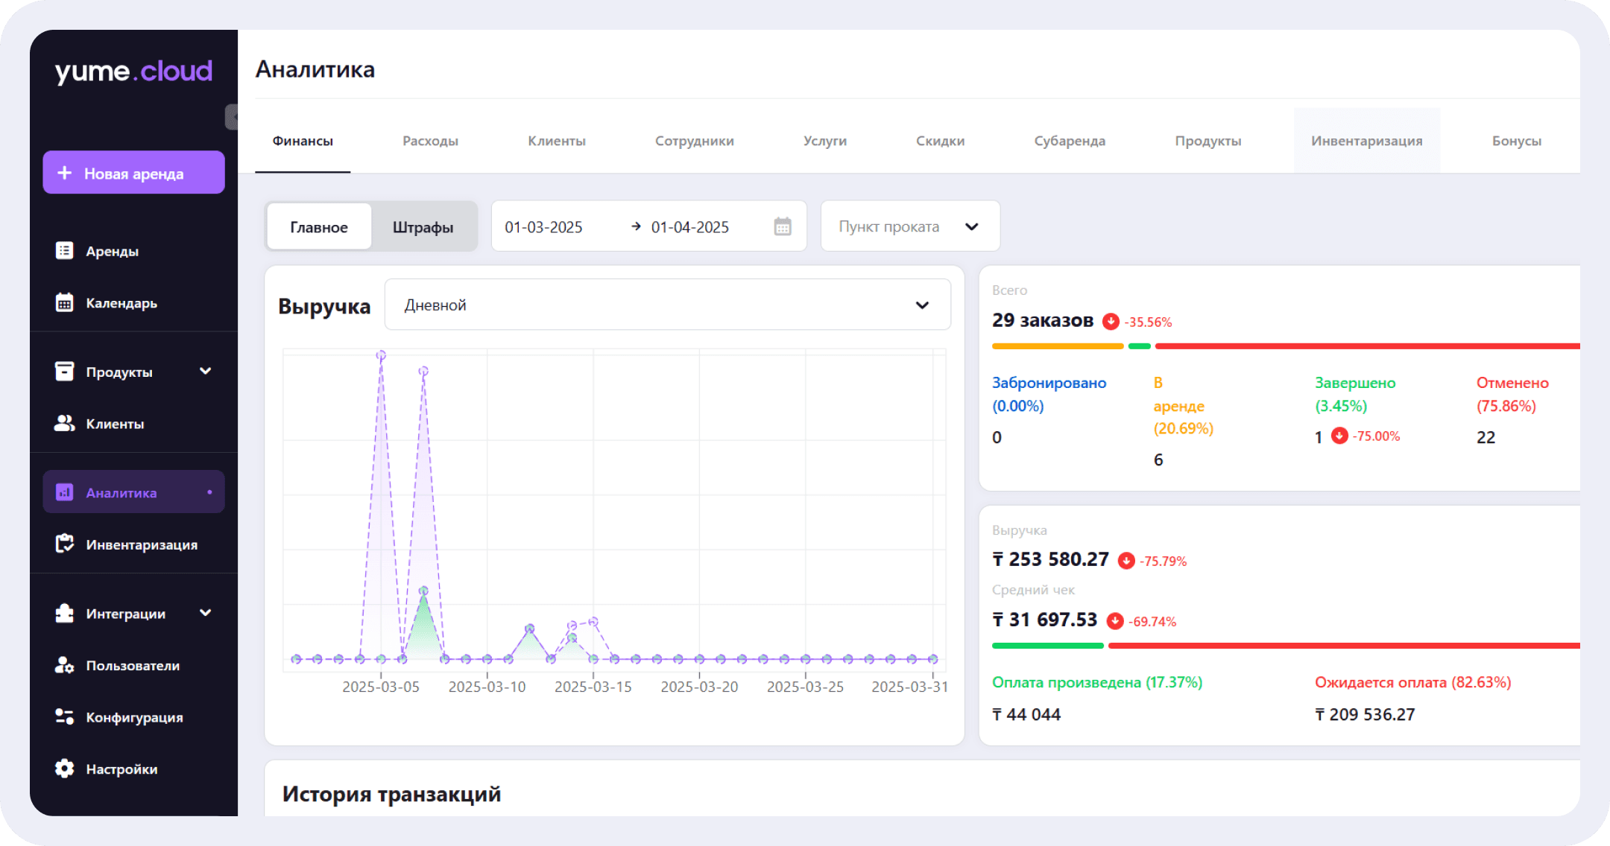Open the Субаренда analytics tab
The image size is (1610, 846).
[x=1070, y=141]
